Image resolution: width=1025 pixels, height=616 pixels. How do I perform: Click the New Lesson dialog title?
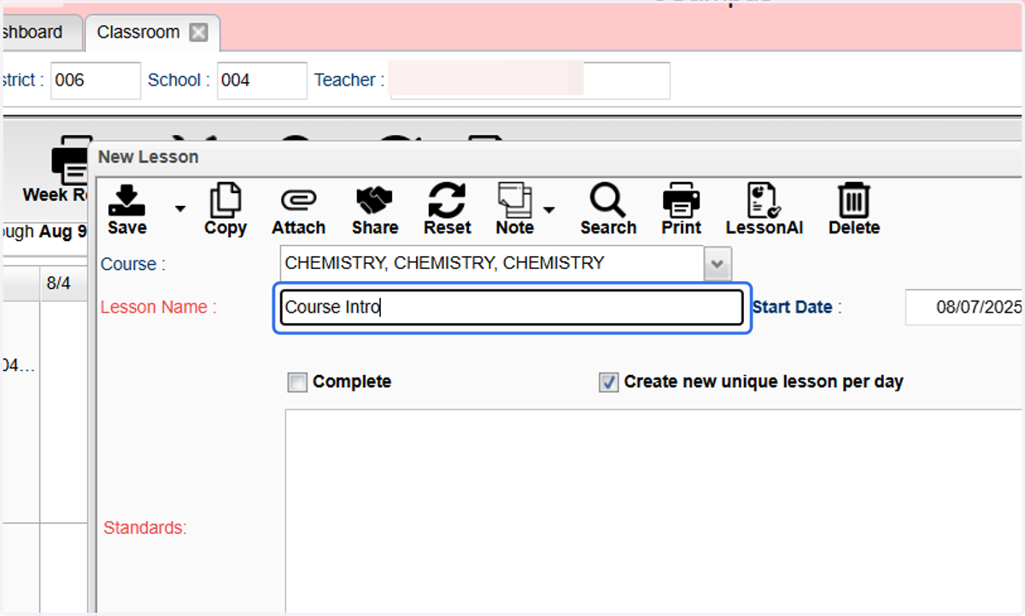coord(149,157)
